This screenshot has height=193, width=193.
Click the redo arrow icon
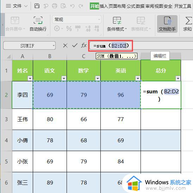pos(81,6)
